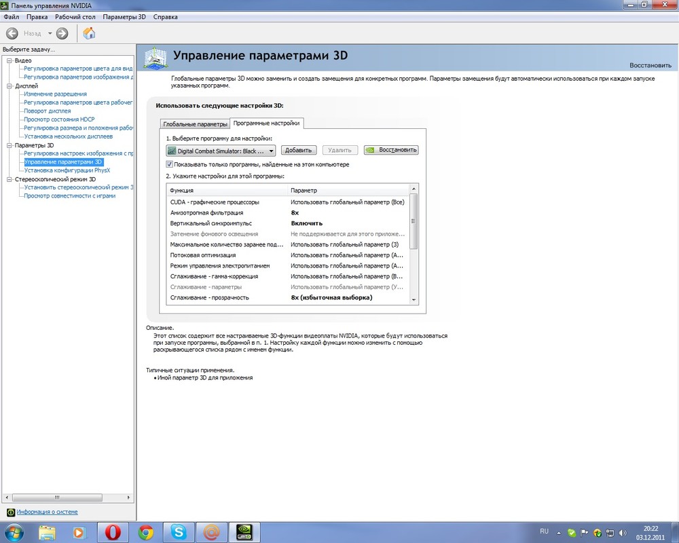Open the Правка menu

click(37, 17)
